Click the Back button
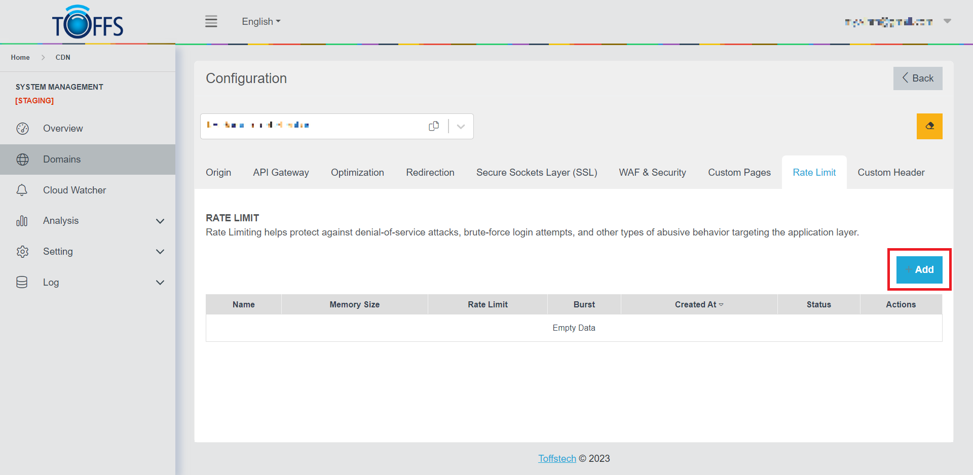The height and width of the screenshot is (475, 973). [917, 78]
